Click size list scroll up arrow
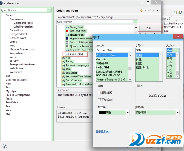Screen dimensions: 184x151 point(177,55)
